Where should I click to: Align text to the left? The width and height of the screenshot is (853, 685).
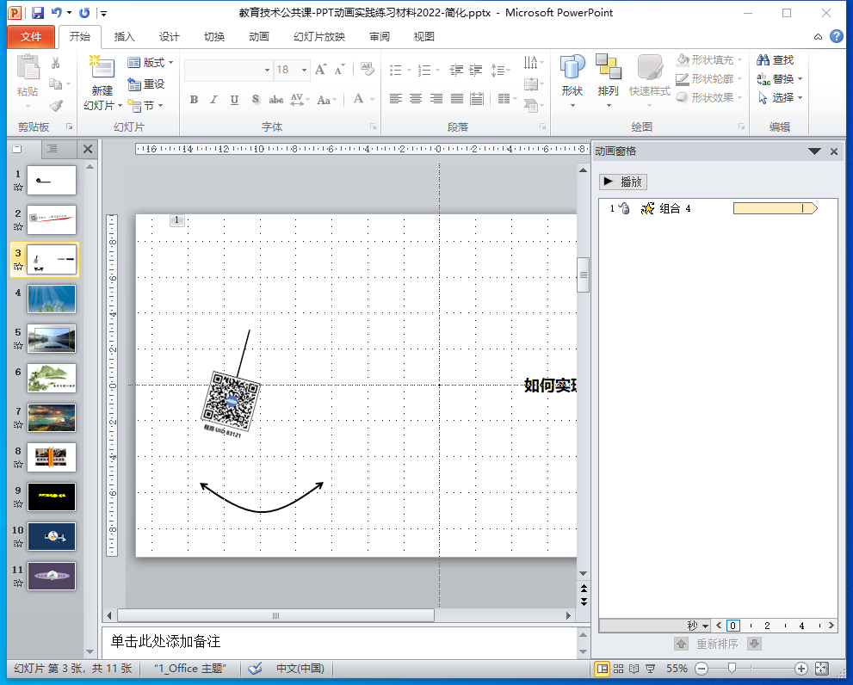(395, 98)
